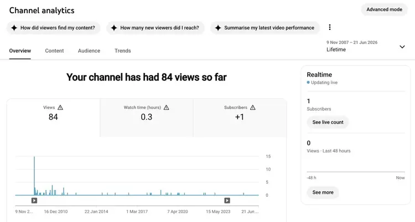415x222 pixels.
Task: Open Advanced mode
Action: coord(384,9)
